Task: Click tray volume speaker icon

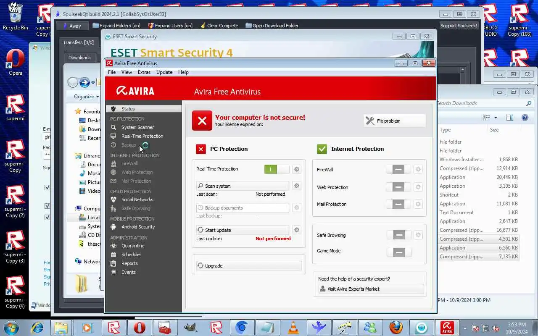Action: point(496,328)
